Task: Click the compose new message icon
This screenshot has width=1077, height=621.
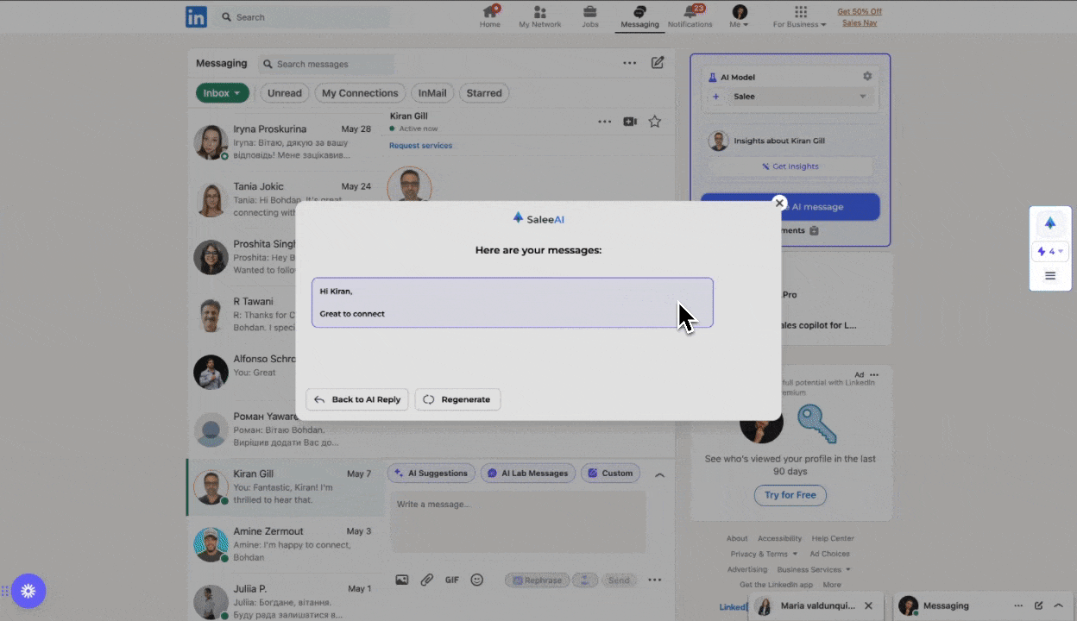Action: click(x=658, y=63)
